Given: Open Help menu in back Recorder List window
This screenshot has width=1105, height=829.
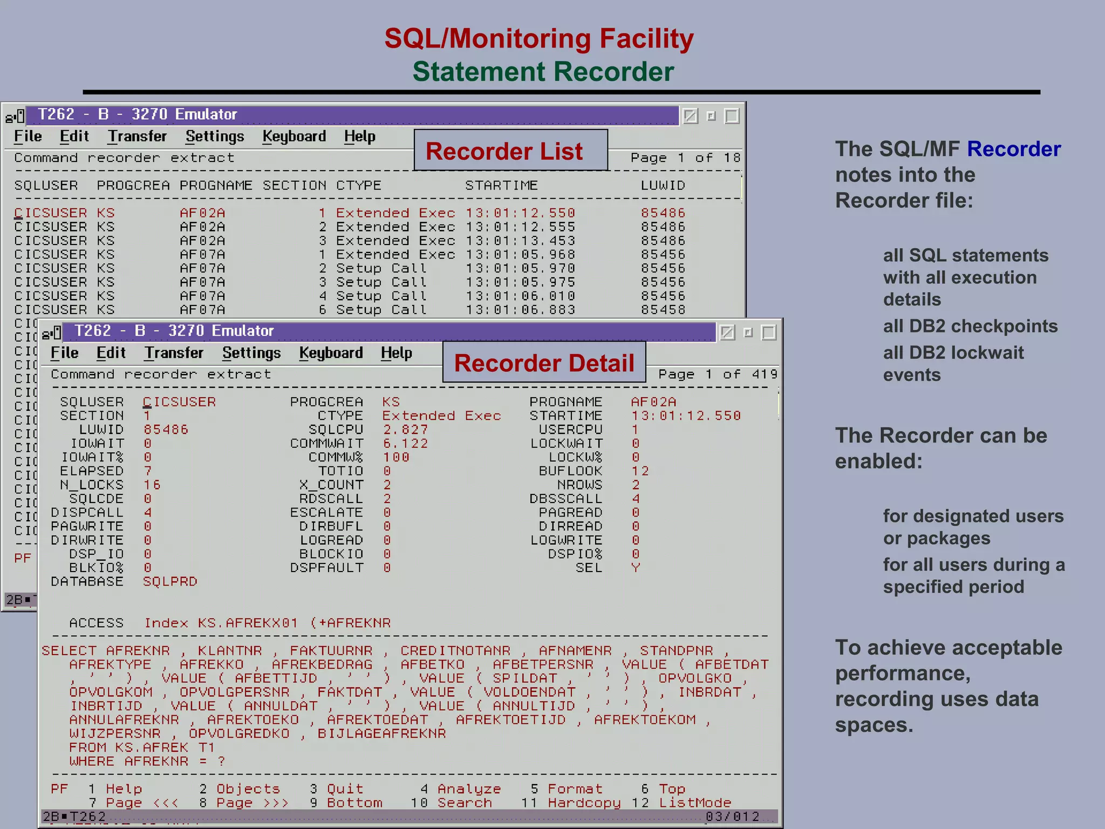Looking at the screenshot, I should click(x=360, y=137).
